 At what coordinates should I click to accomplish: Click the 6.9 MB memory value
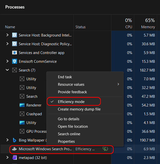tap(149, 149)
